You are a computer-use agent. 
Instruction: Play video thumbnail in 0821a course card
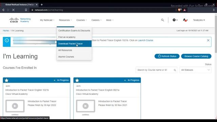click(x=85, y=106)
